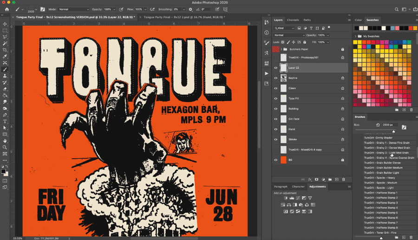Choose the Zoom tool
This screenshot has height=240, width=418.
[x=5, y=147]
